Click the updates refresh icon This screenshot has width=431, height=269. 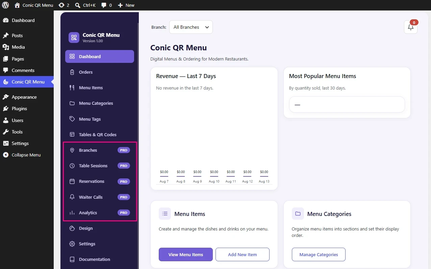tap(61, 5)
